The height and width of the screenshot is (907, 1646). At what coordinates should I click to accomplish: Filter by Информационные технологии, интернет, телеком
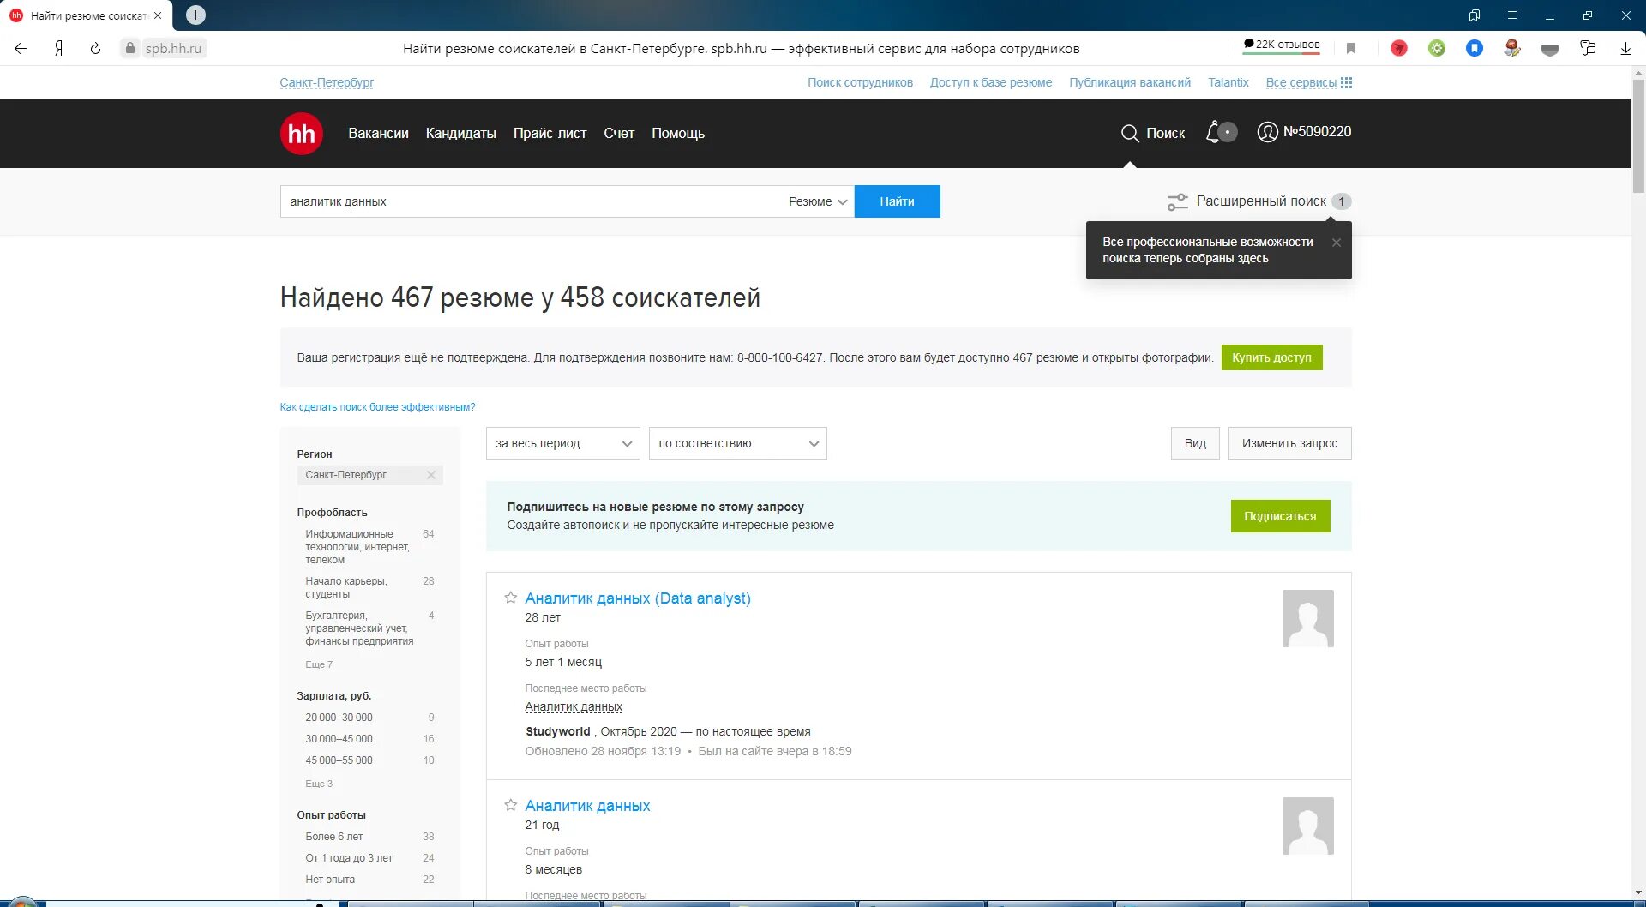(x=357, y=547)
